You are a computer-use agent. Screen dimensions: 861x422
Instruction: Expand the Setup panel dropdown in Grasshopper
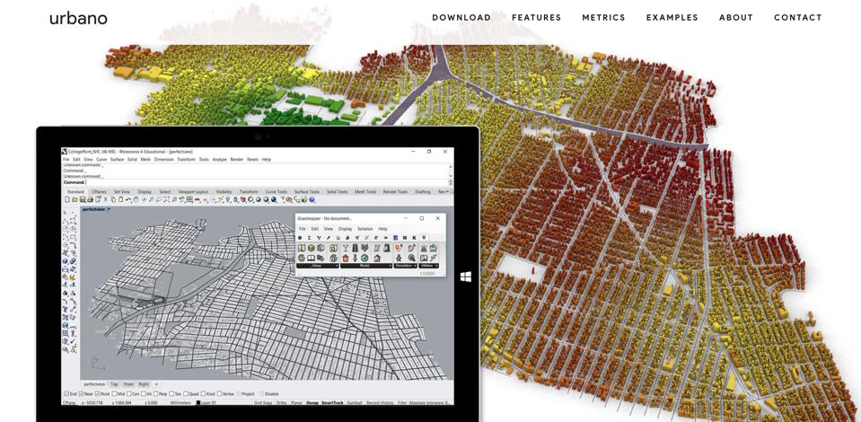[337, 266]
